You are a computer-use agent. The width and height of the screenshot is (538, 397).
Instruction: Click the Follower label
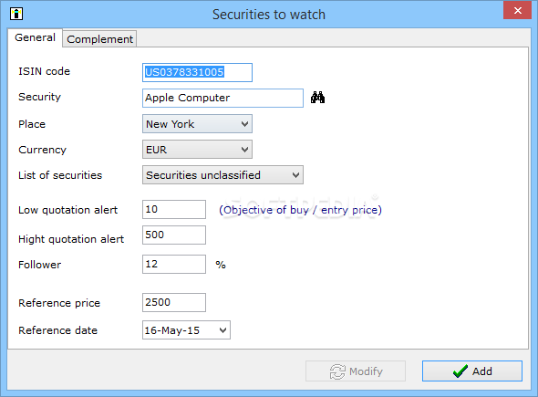(40, 265)
